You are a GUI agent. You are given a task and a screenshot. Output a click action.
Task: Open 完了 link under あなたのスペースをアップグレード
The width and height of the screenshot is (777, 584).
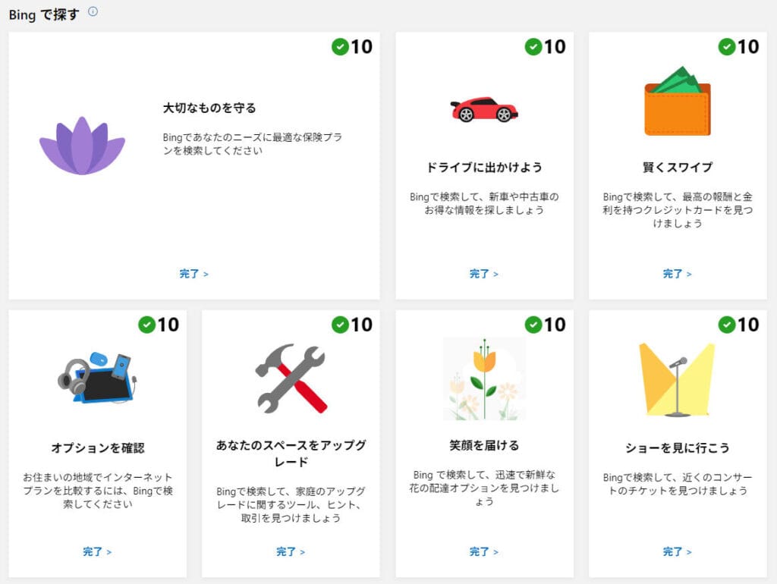(291, 552)
